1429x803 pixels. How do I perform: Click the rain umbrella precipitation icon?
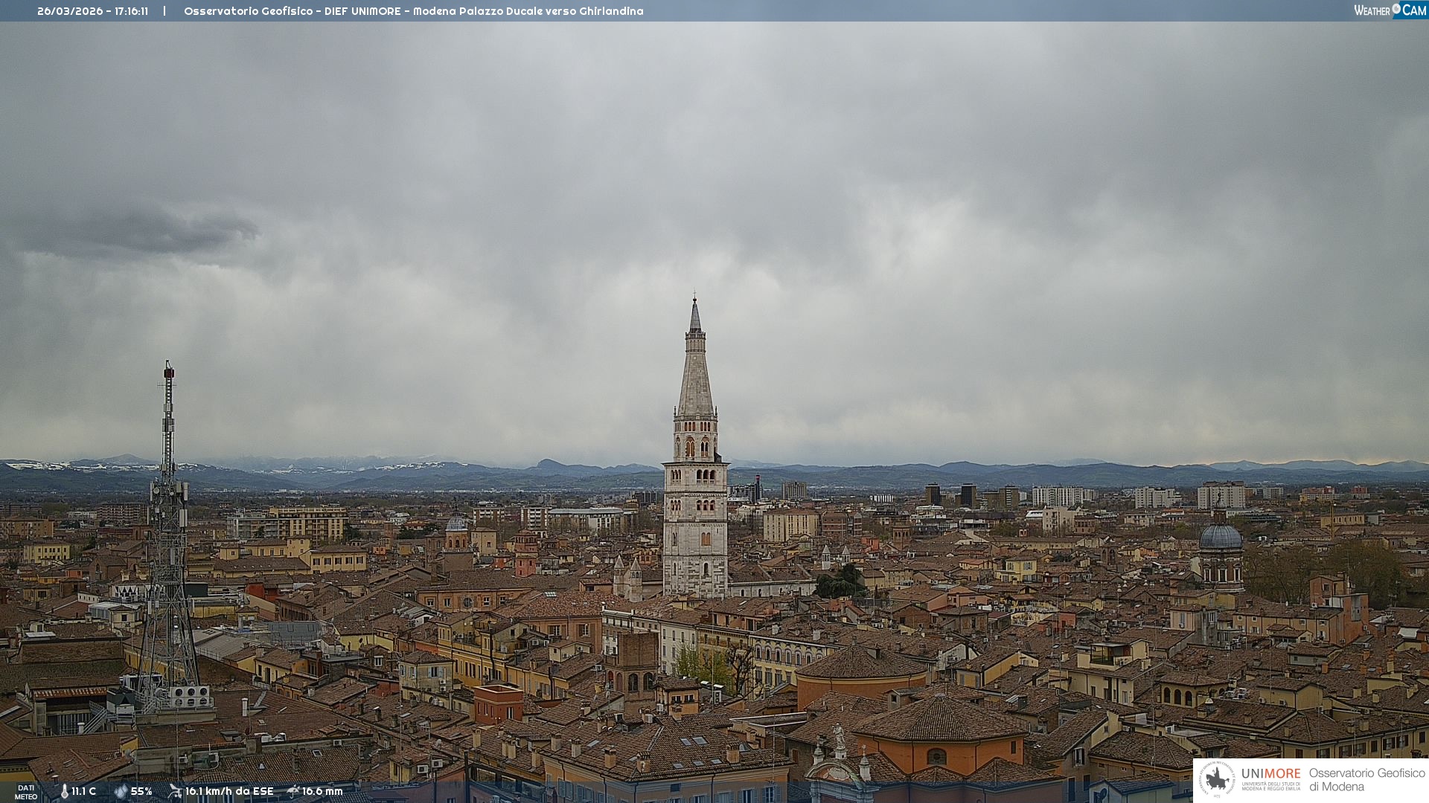[x=293, y=791]
